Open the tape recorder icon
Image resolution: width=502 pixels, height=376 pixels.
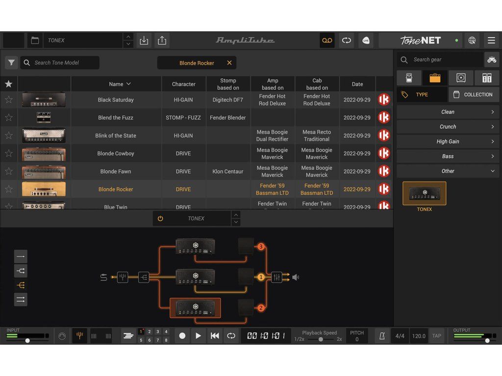tap(327, 41)
